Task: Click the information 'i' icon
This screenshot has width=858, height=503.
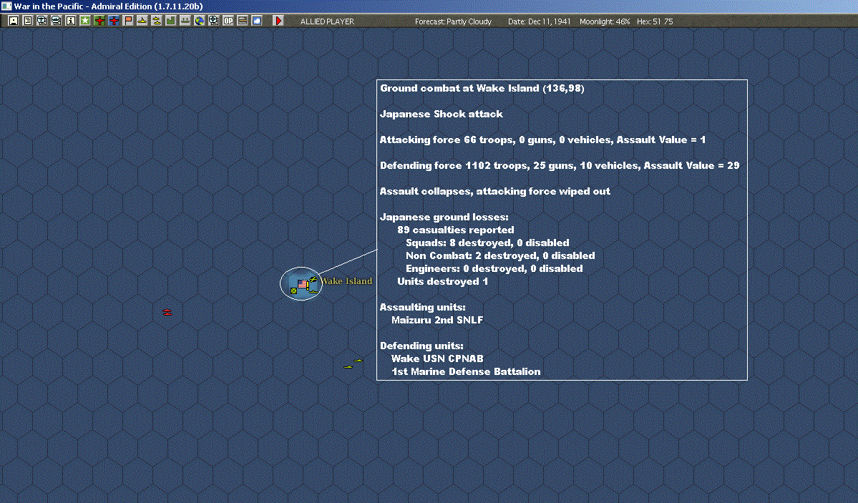Action: 71,21
